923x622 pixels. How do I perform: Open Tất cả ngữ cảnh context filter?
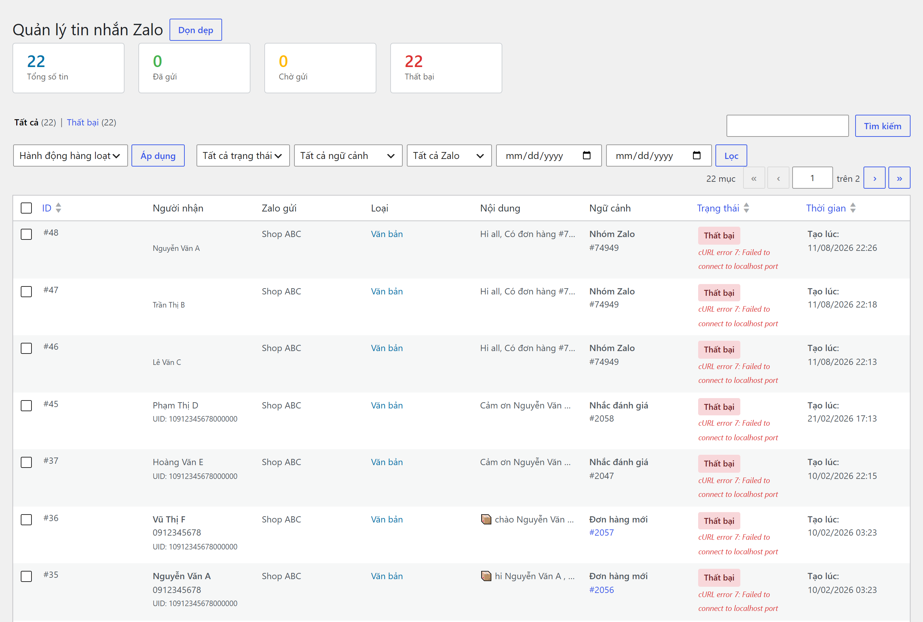pos(348,155)
